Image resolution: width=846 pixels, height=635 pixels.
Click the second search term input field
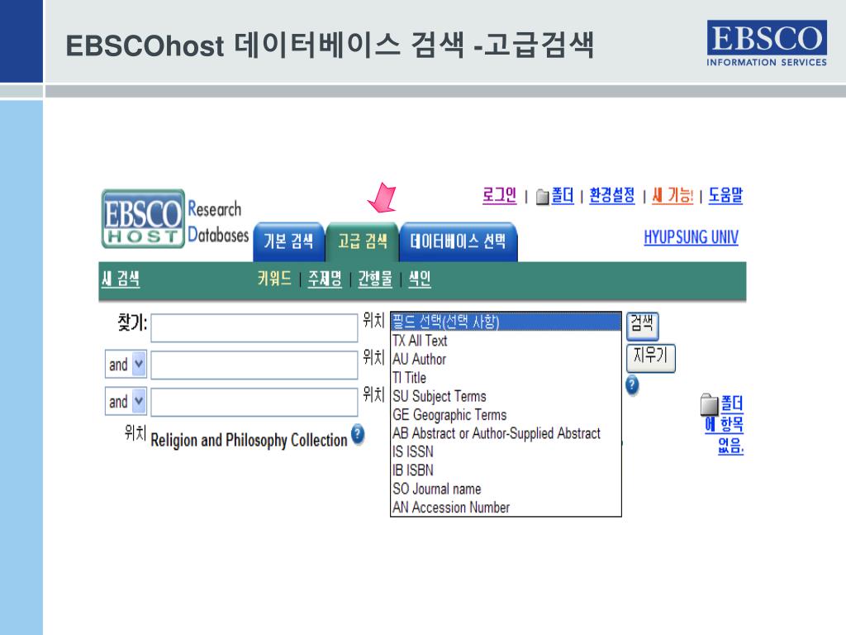254,365
